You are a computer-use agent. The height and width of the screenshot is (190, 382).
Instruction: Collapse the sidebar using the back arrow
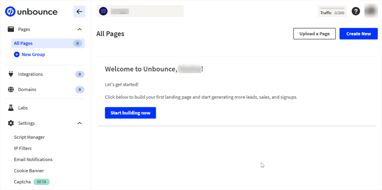point(79,11)
